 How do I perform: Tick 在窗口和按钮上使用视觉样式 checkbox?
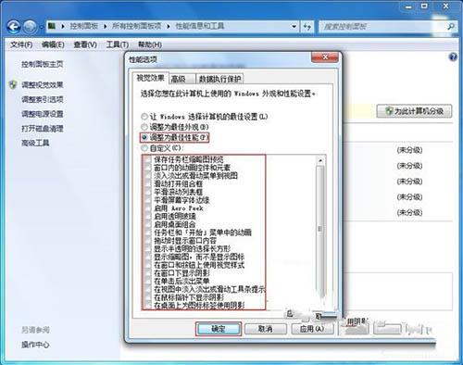(148, 265)
